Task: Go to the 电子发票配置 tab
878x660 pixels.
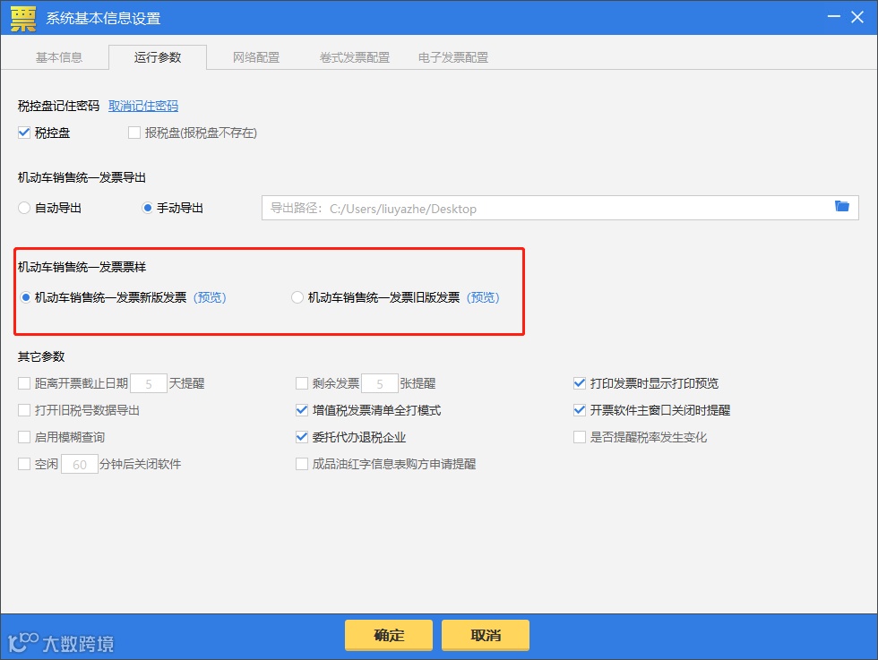Action: click(453, 57)
